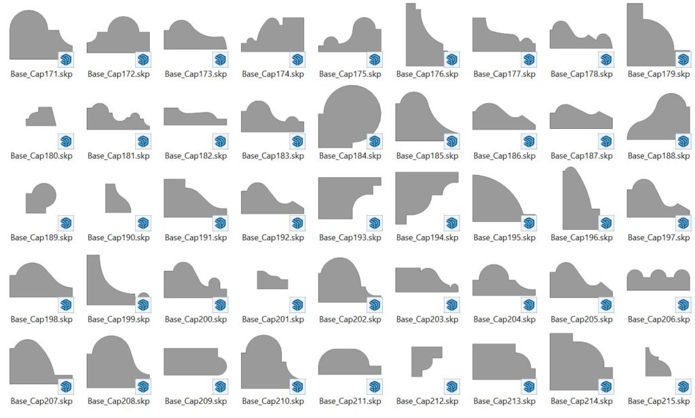Click the SketchUp badge on Base_Cap184.skp
Viewport: 695px width, 418px height.
click(375, 141)
